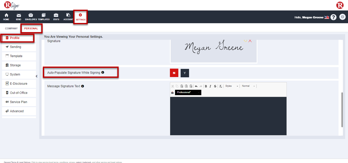Click info icon beside Auto-Populate Signature
The width and height of the screenshot is (348, 163).
pos(103,72)
